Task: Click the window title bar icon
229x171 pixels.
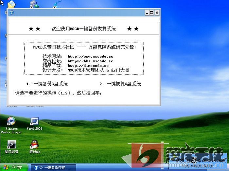Action: (11, 12)
